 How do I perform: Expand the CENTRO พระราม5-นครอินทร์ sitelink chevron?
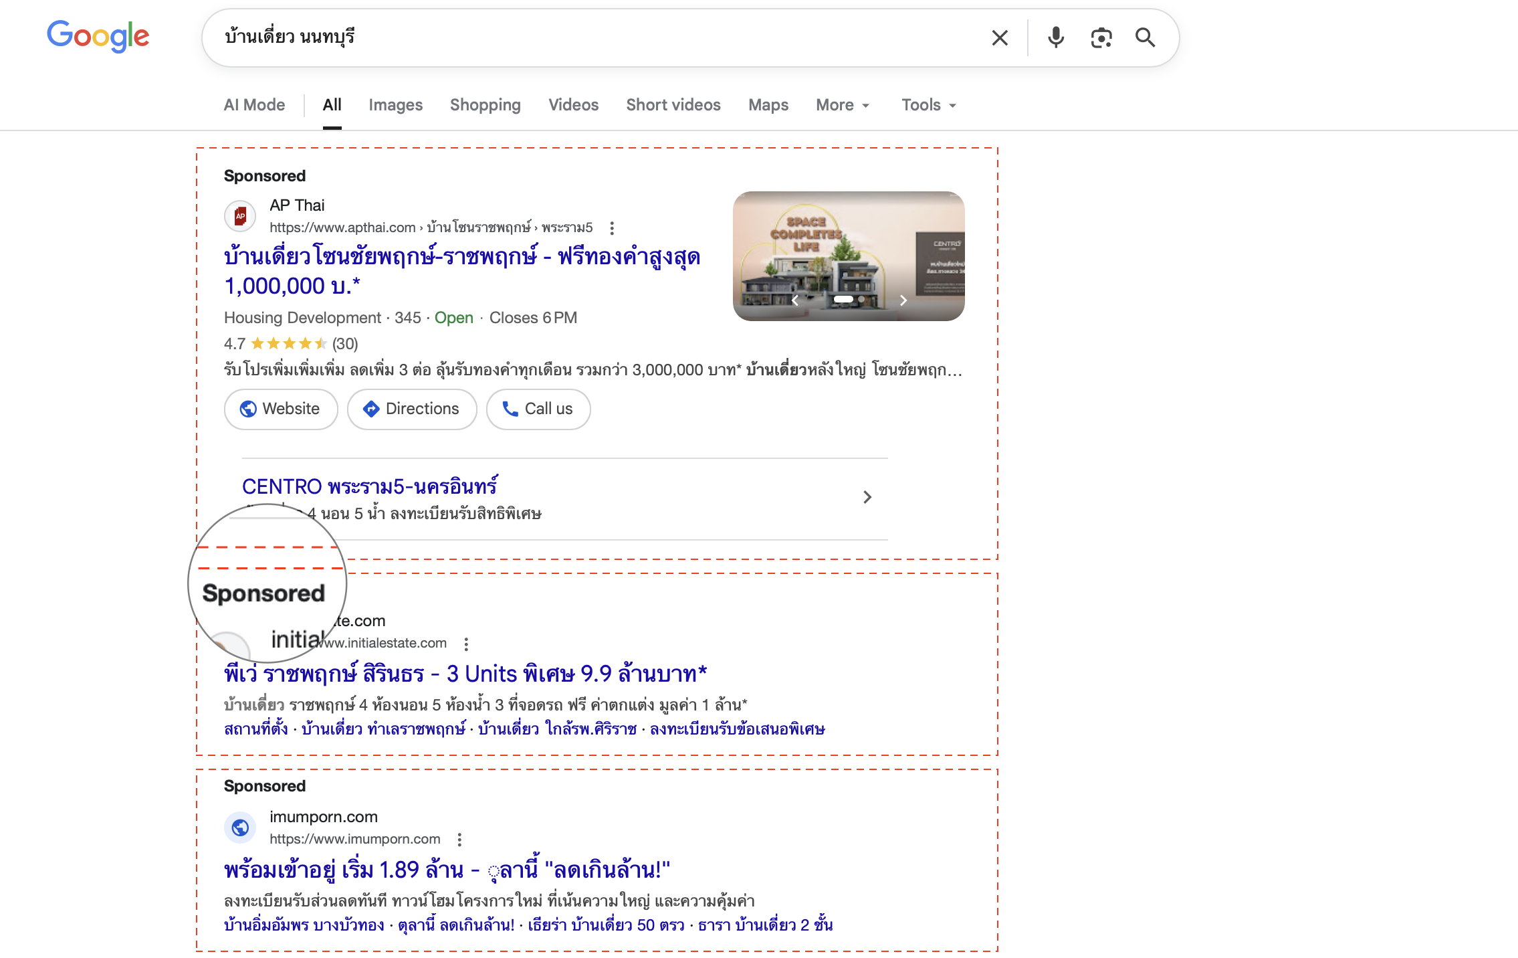tap(868, 497)
